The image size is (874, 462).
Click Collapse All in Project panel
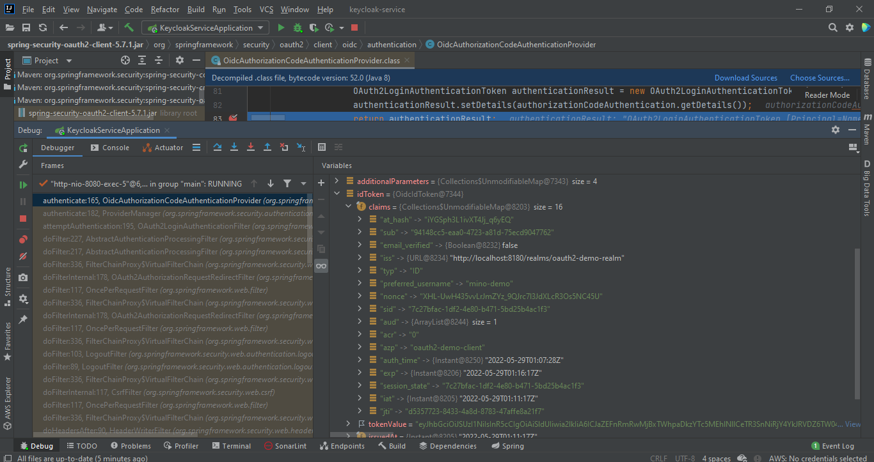pyautogui.click(x=159, y=60)
